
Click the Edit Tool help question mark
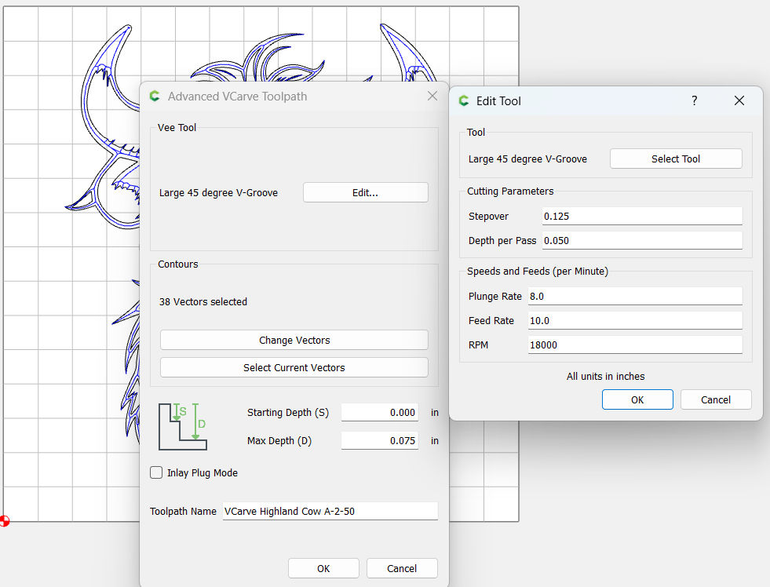coord(695,100)
